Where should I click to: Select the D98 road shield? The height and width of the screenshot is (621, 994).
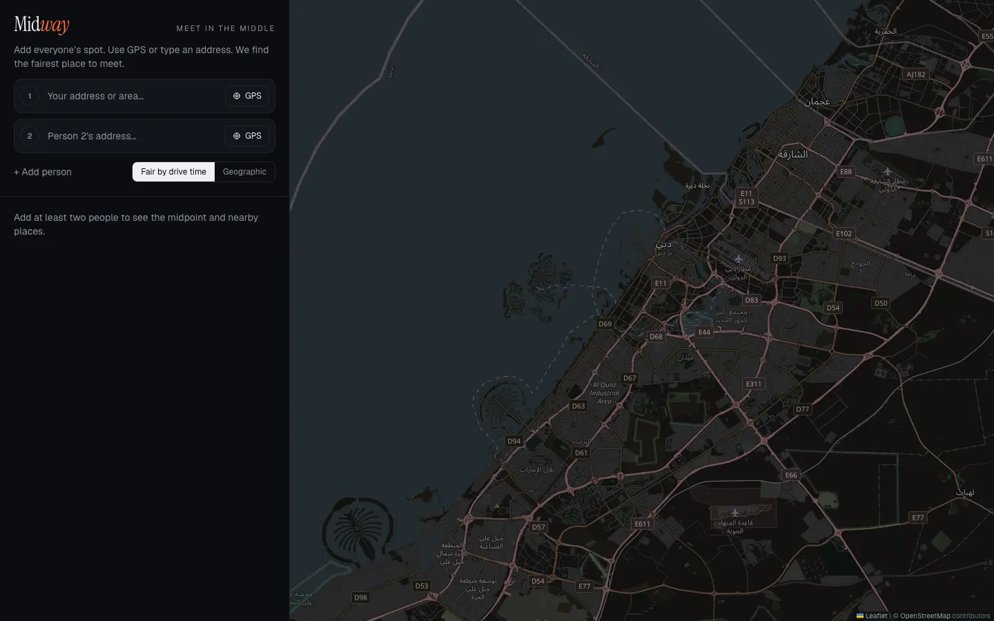(360, 598)
